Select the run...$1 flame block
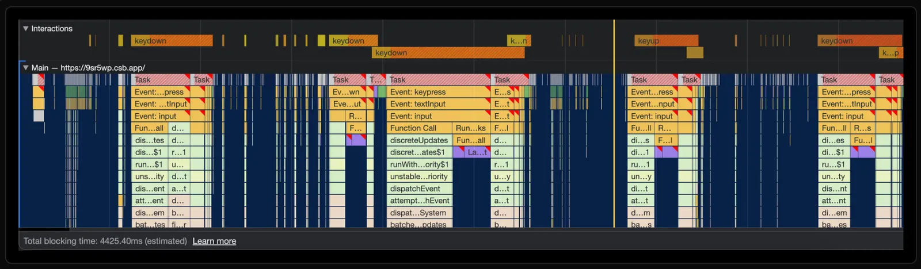The height and width of the screenshot is (269, 921). 150,164
